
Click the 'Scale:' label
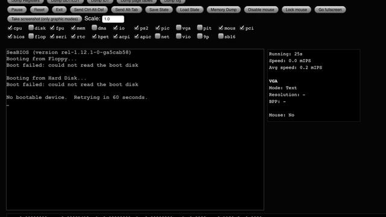coord(92,19)
